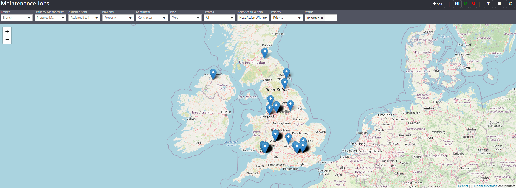Click the Add maintenance job button
The image size is (516, 188).
(437, 4)
